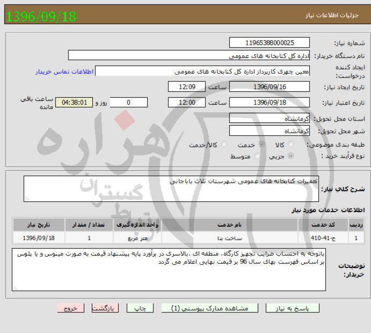This screenshot has width=371, height=333.
Task: Click the نام خدمت column header
Action: pos(229,225)
